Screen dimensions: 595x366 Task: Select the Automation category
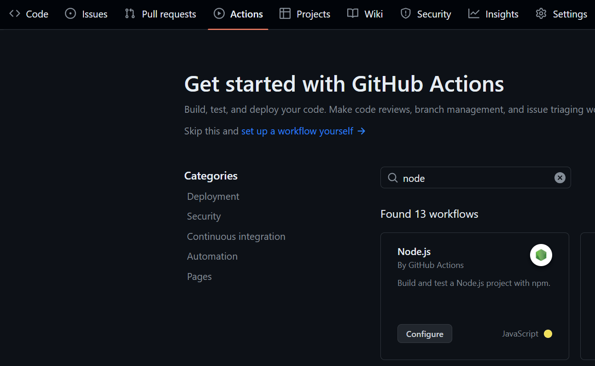coord(212,256)
